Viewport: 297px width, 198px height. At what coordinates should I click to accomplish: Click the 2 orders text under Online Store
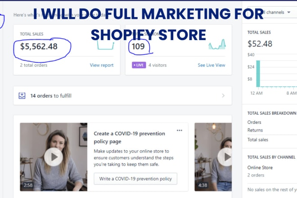point(256,175)
